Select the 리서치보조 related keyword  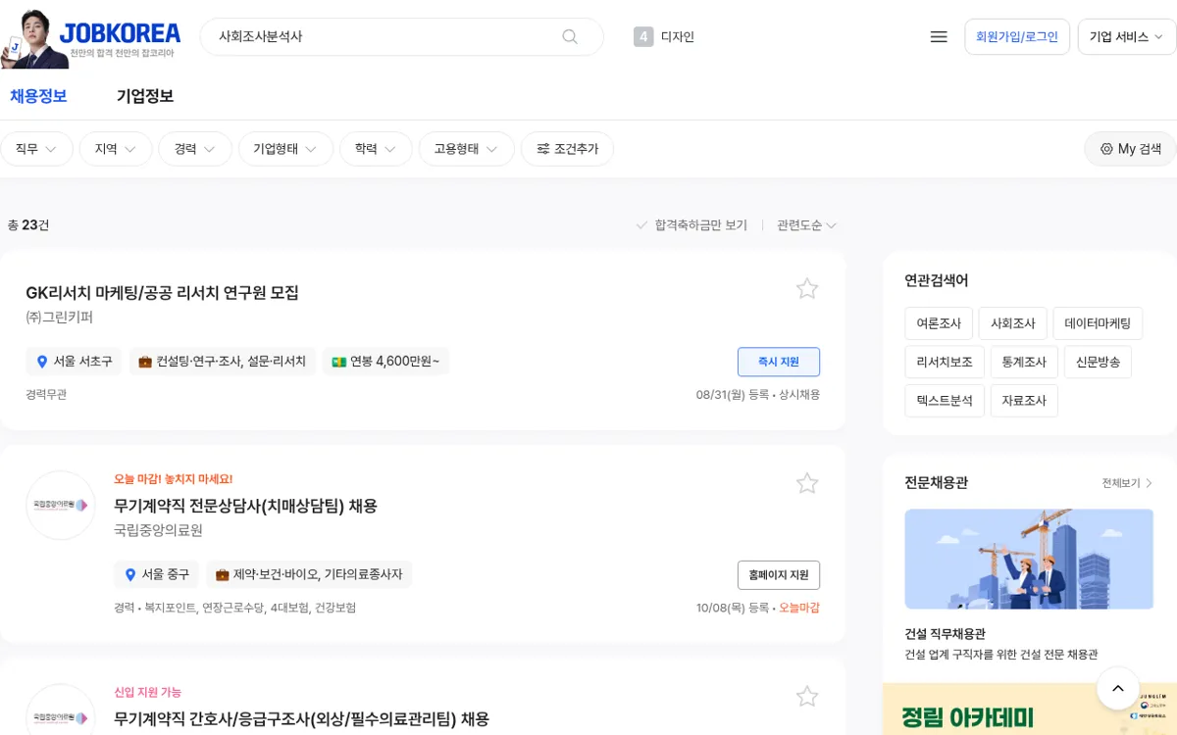click(945, 362)
